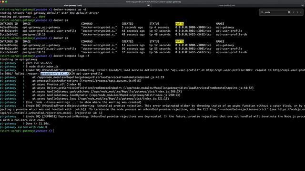Switch to the user-profile terminal tab
This screenshot has height=171, width=305.
click(x=226, y=5)
